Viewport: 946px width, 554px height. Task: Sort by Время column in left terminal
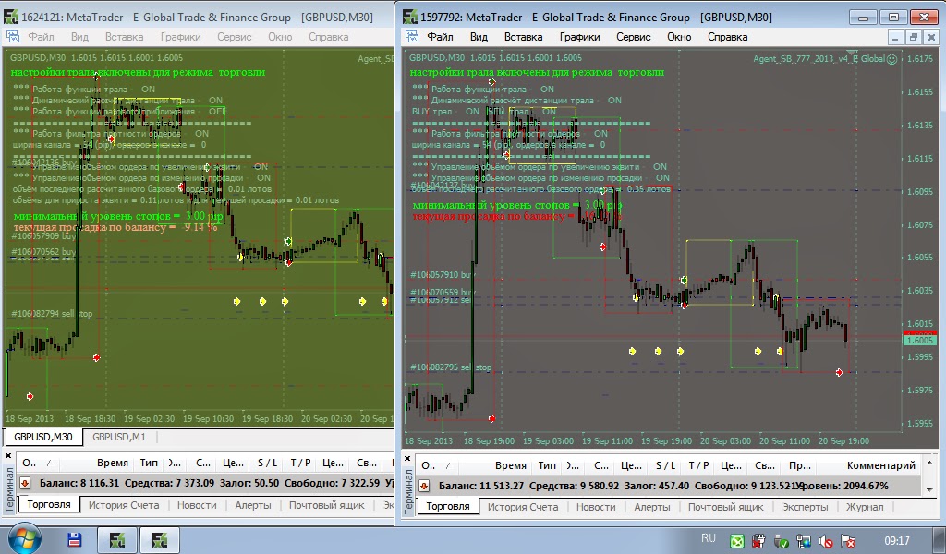tap(112, 463)
